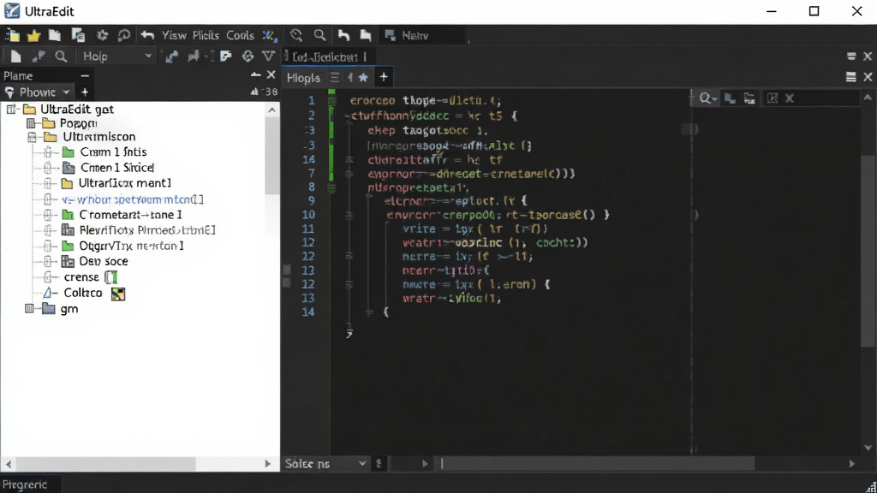Open the Solce ns dropdown at bottom
The image size is (877, 493).
coord(326,463)
